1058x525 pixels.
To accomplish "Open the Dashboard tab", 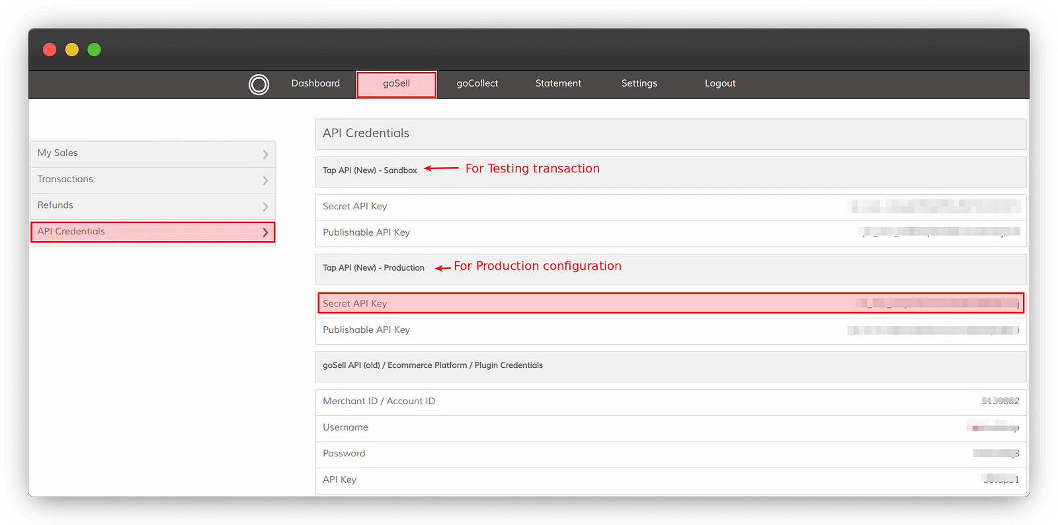I will (315, 83).
